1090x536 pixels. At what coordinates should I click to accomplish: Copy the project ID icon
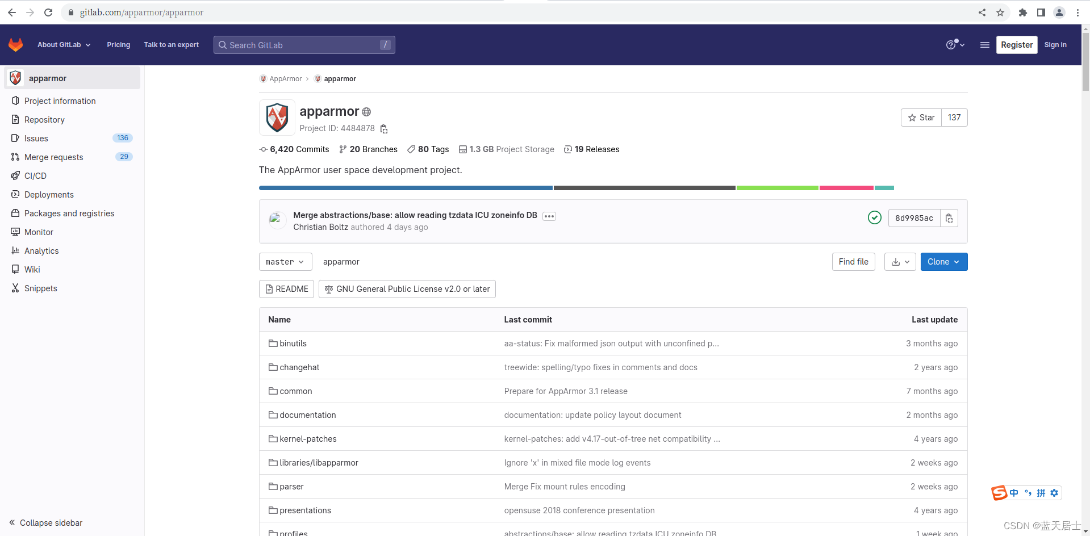pos(384,129)
